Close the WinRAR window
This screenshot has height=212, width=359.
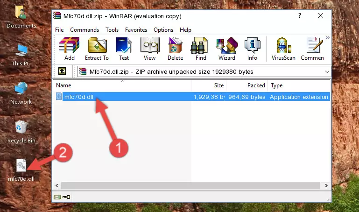pos(321,15)
